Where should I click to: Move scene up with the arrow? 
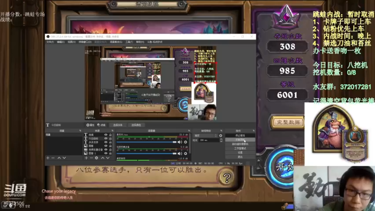point(59,158)
